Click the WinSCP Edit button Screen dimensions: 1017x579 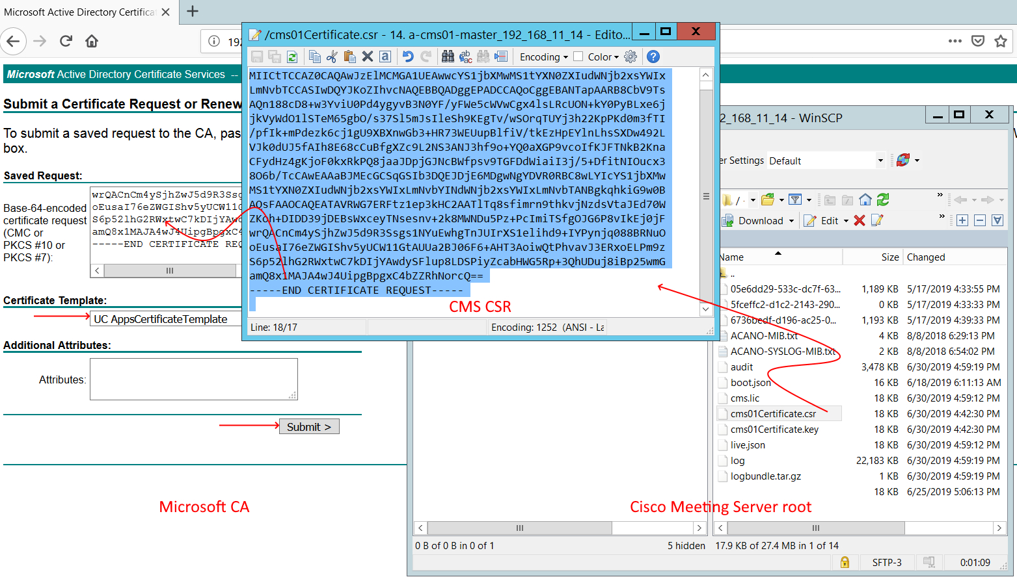(822, 221)
